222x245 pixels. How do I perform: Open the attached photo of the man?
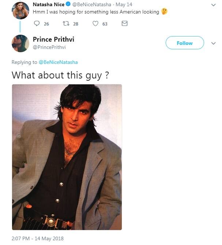pos(67,157)
